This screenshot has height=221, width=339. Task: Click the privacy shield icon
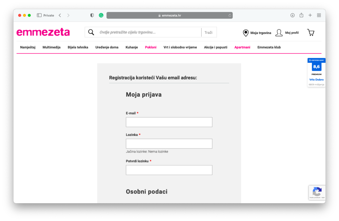point(92,15)
